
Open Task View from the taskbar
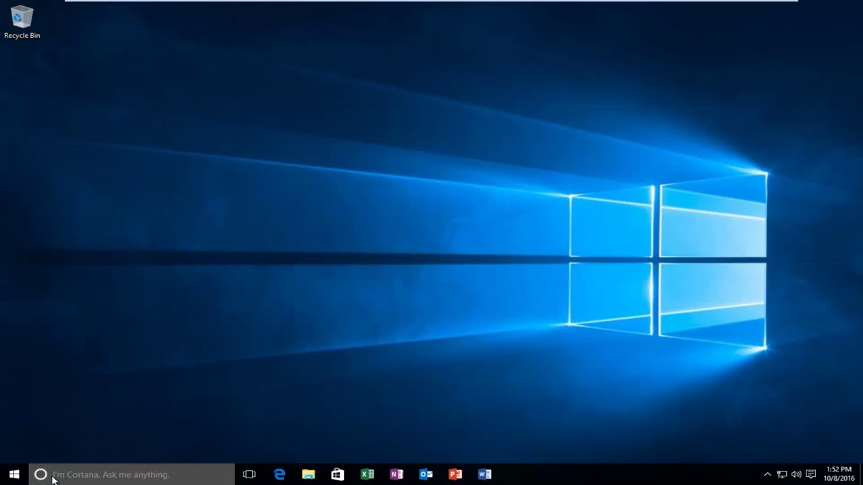pyautogui.click(x=249, y=474)
